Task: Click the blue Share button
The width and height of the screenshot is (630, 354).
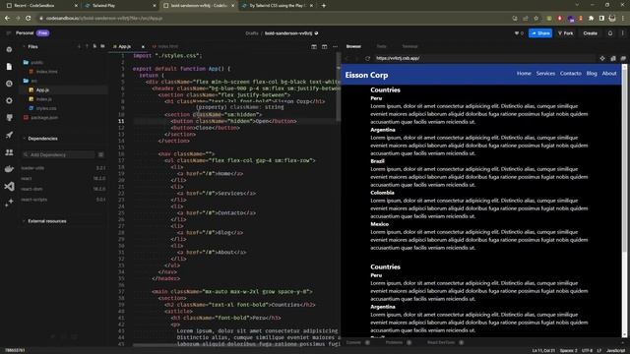Action: click(540, 33)
